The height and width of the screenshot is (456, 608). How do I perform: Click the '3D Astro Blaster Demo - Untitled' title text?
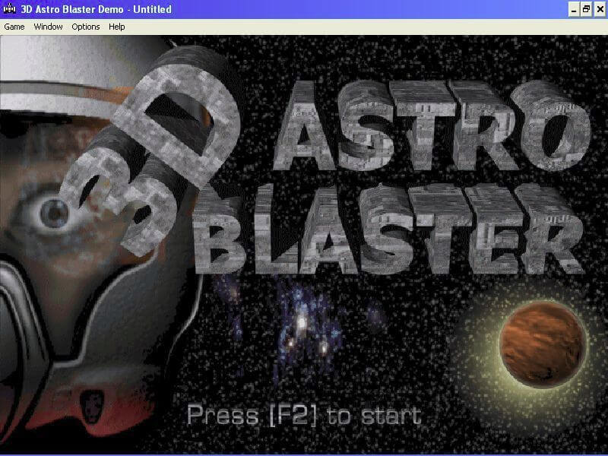[x=97, y=9]
